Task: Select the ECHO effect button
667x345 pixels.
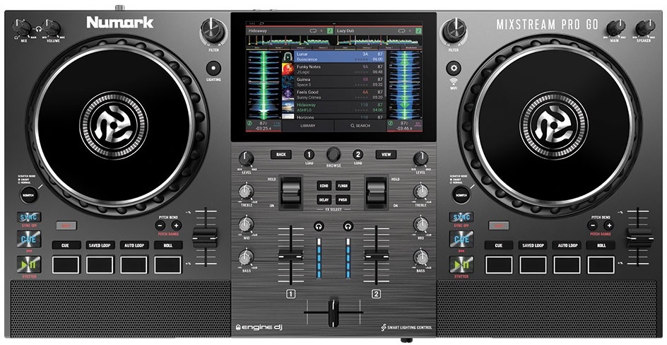Action: [x=324, y=185]
